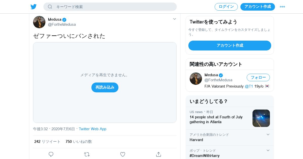Click the Twitter bird logo
The height and width of the screenshot is (159, 303).
(x=34, y=7)
